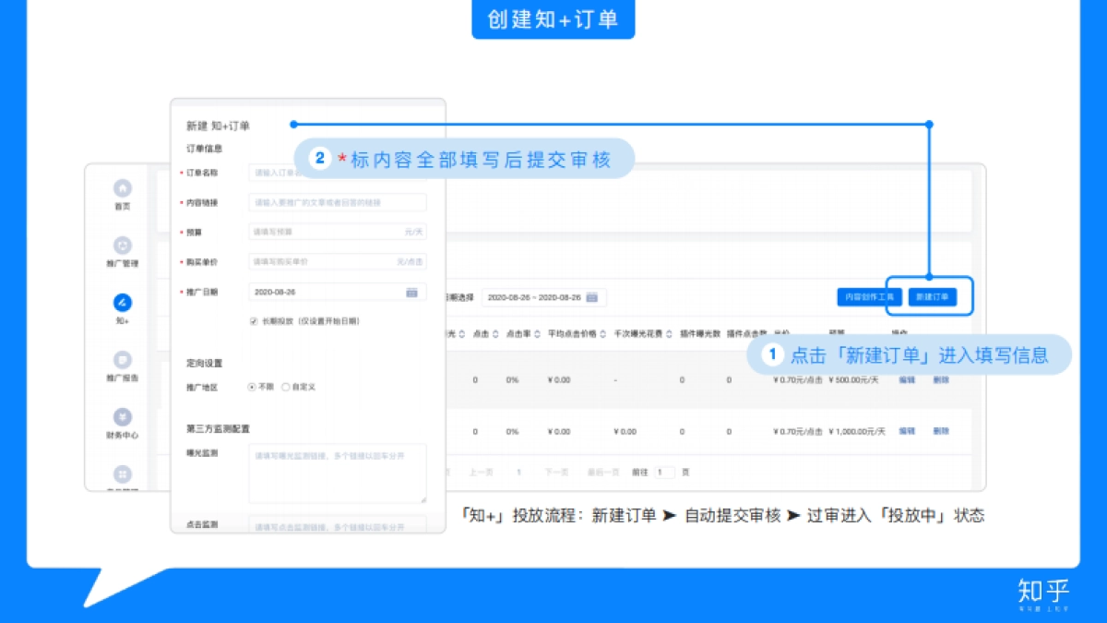Enable the 长期投放 checkbox

click(x=254, y=319)
